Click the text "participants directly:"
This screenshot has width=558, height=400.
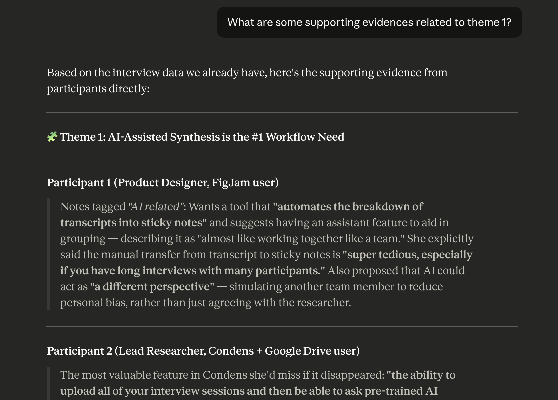[98, 89]
